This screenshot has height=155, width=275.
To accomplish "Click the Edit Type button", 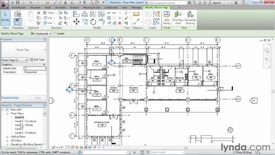I will [x=37, y=60].
